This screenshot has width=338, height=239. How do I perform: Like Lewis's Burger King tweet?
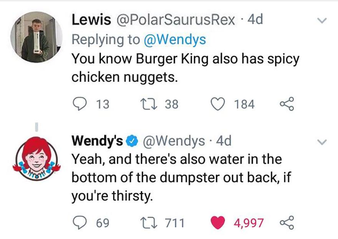(x=219, y=104)
